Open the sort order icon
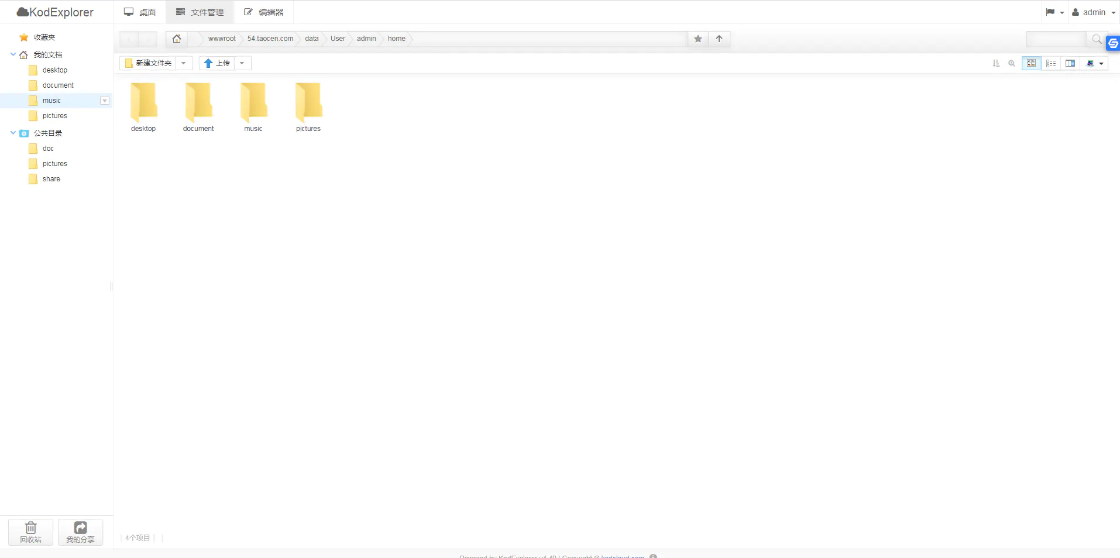 (x=996, y=63)
